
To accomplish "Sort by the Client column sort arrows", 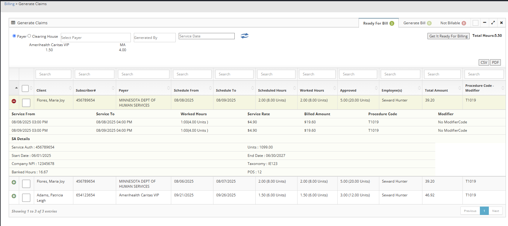I will (70, 88).
